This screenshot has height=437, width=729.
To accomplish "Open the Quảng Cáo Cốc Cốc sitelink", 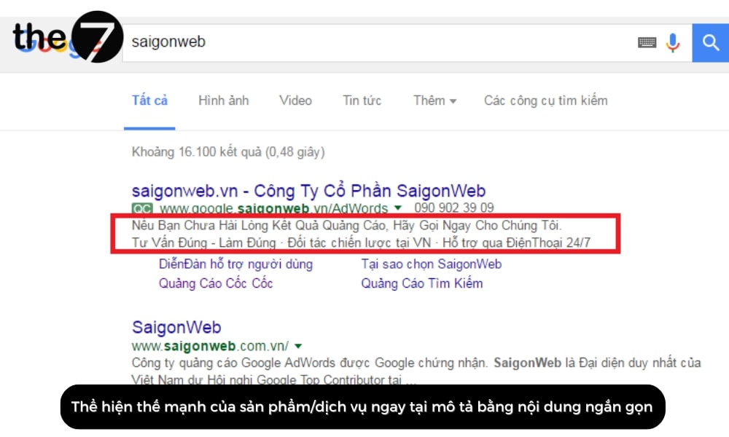I will [x=216, y=283].
